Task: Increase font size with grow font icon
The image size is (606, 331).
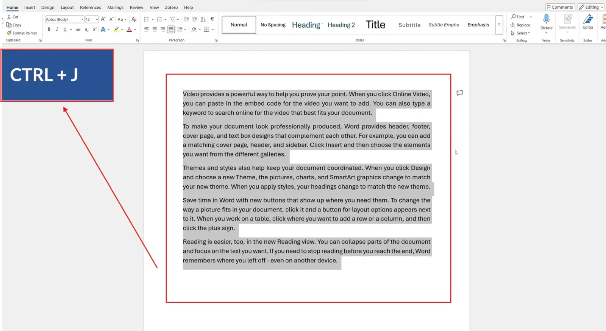Action: (103, 19)
